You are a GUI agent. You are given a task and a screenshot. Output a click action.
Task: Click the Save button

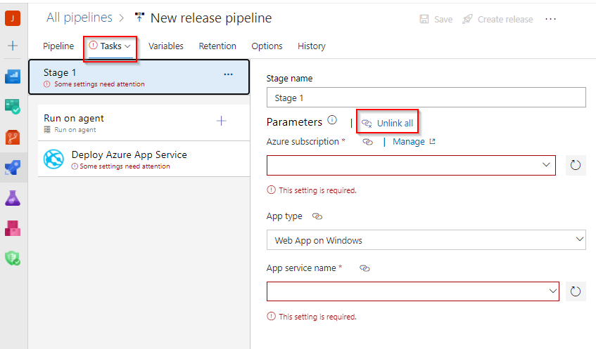(436, 19)
